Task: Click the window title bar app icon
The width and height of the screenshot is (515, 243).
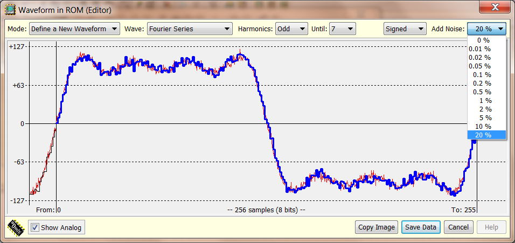Action: [11, 10]
